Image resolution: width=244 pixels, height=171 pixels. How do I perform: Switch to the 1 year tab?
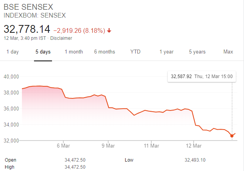point(166,52)
